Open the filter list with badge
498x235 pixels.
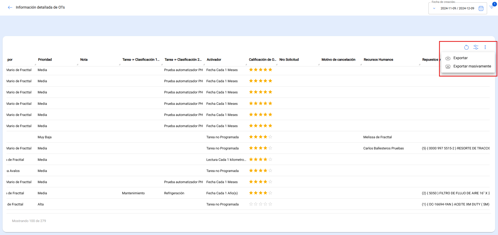tap(491, 7)
